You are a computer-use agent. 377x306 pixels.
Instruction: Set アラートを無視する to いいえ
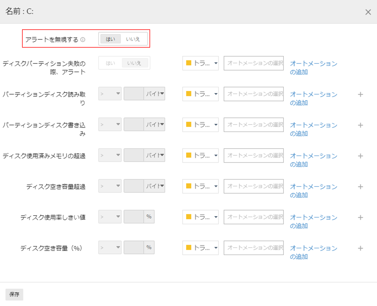[x=133, y=39]
